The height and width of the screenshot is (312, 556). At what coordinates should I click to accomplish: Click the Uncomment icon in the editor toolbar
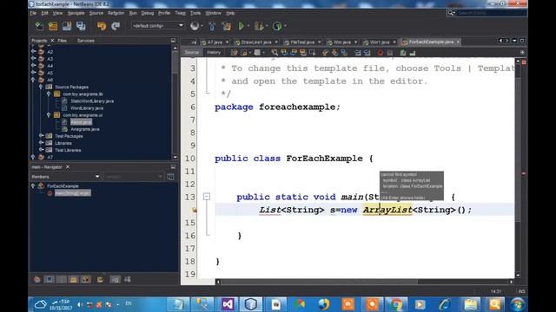point(413,53)
